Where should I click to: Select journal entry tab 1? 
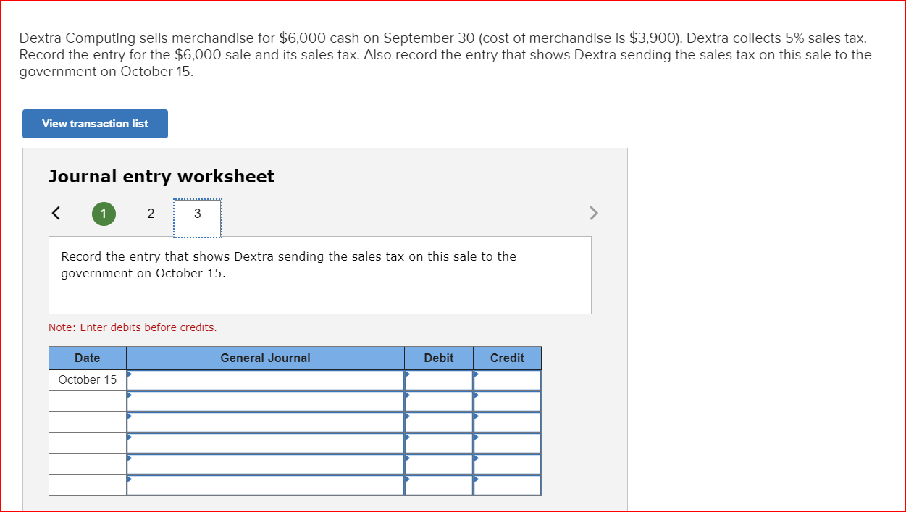[104, 214]
